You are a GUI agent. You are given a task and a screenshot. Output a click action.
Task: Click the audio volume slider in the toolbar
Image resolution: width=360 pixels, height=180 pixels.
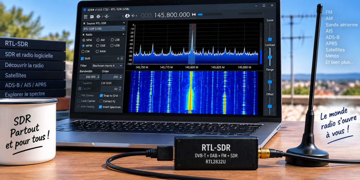click(x=118, y=16)
